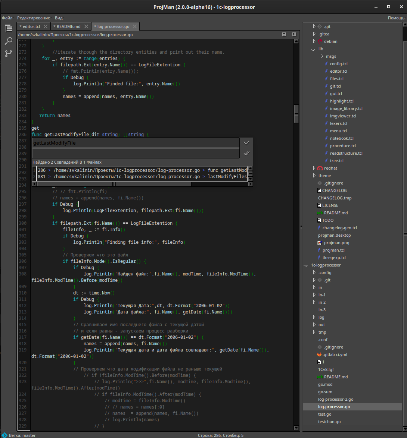The width and height of the screenshot is (407, 438).
Task: Click the empty replace input field
Action: (x=136, y=153)
